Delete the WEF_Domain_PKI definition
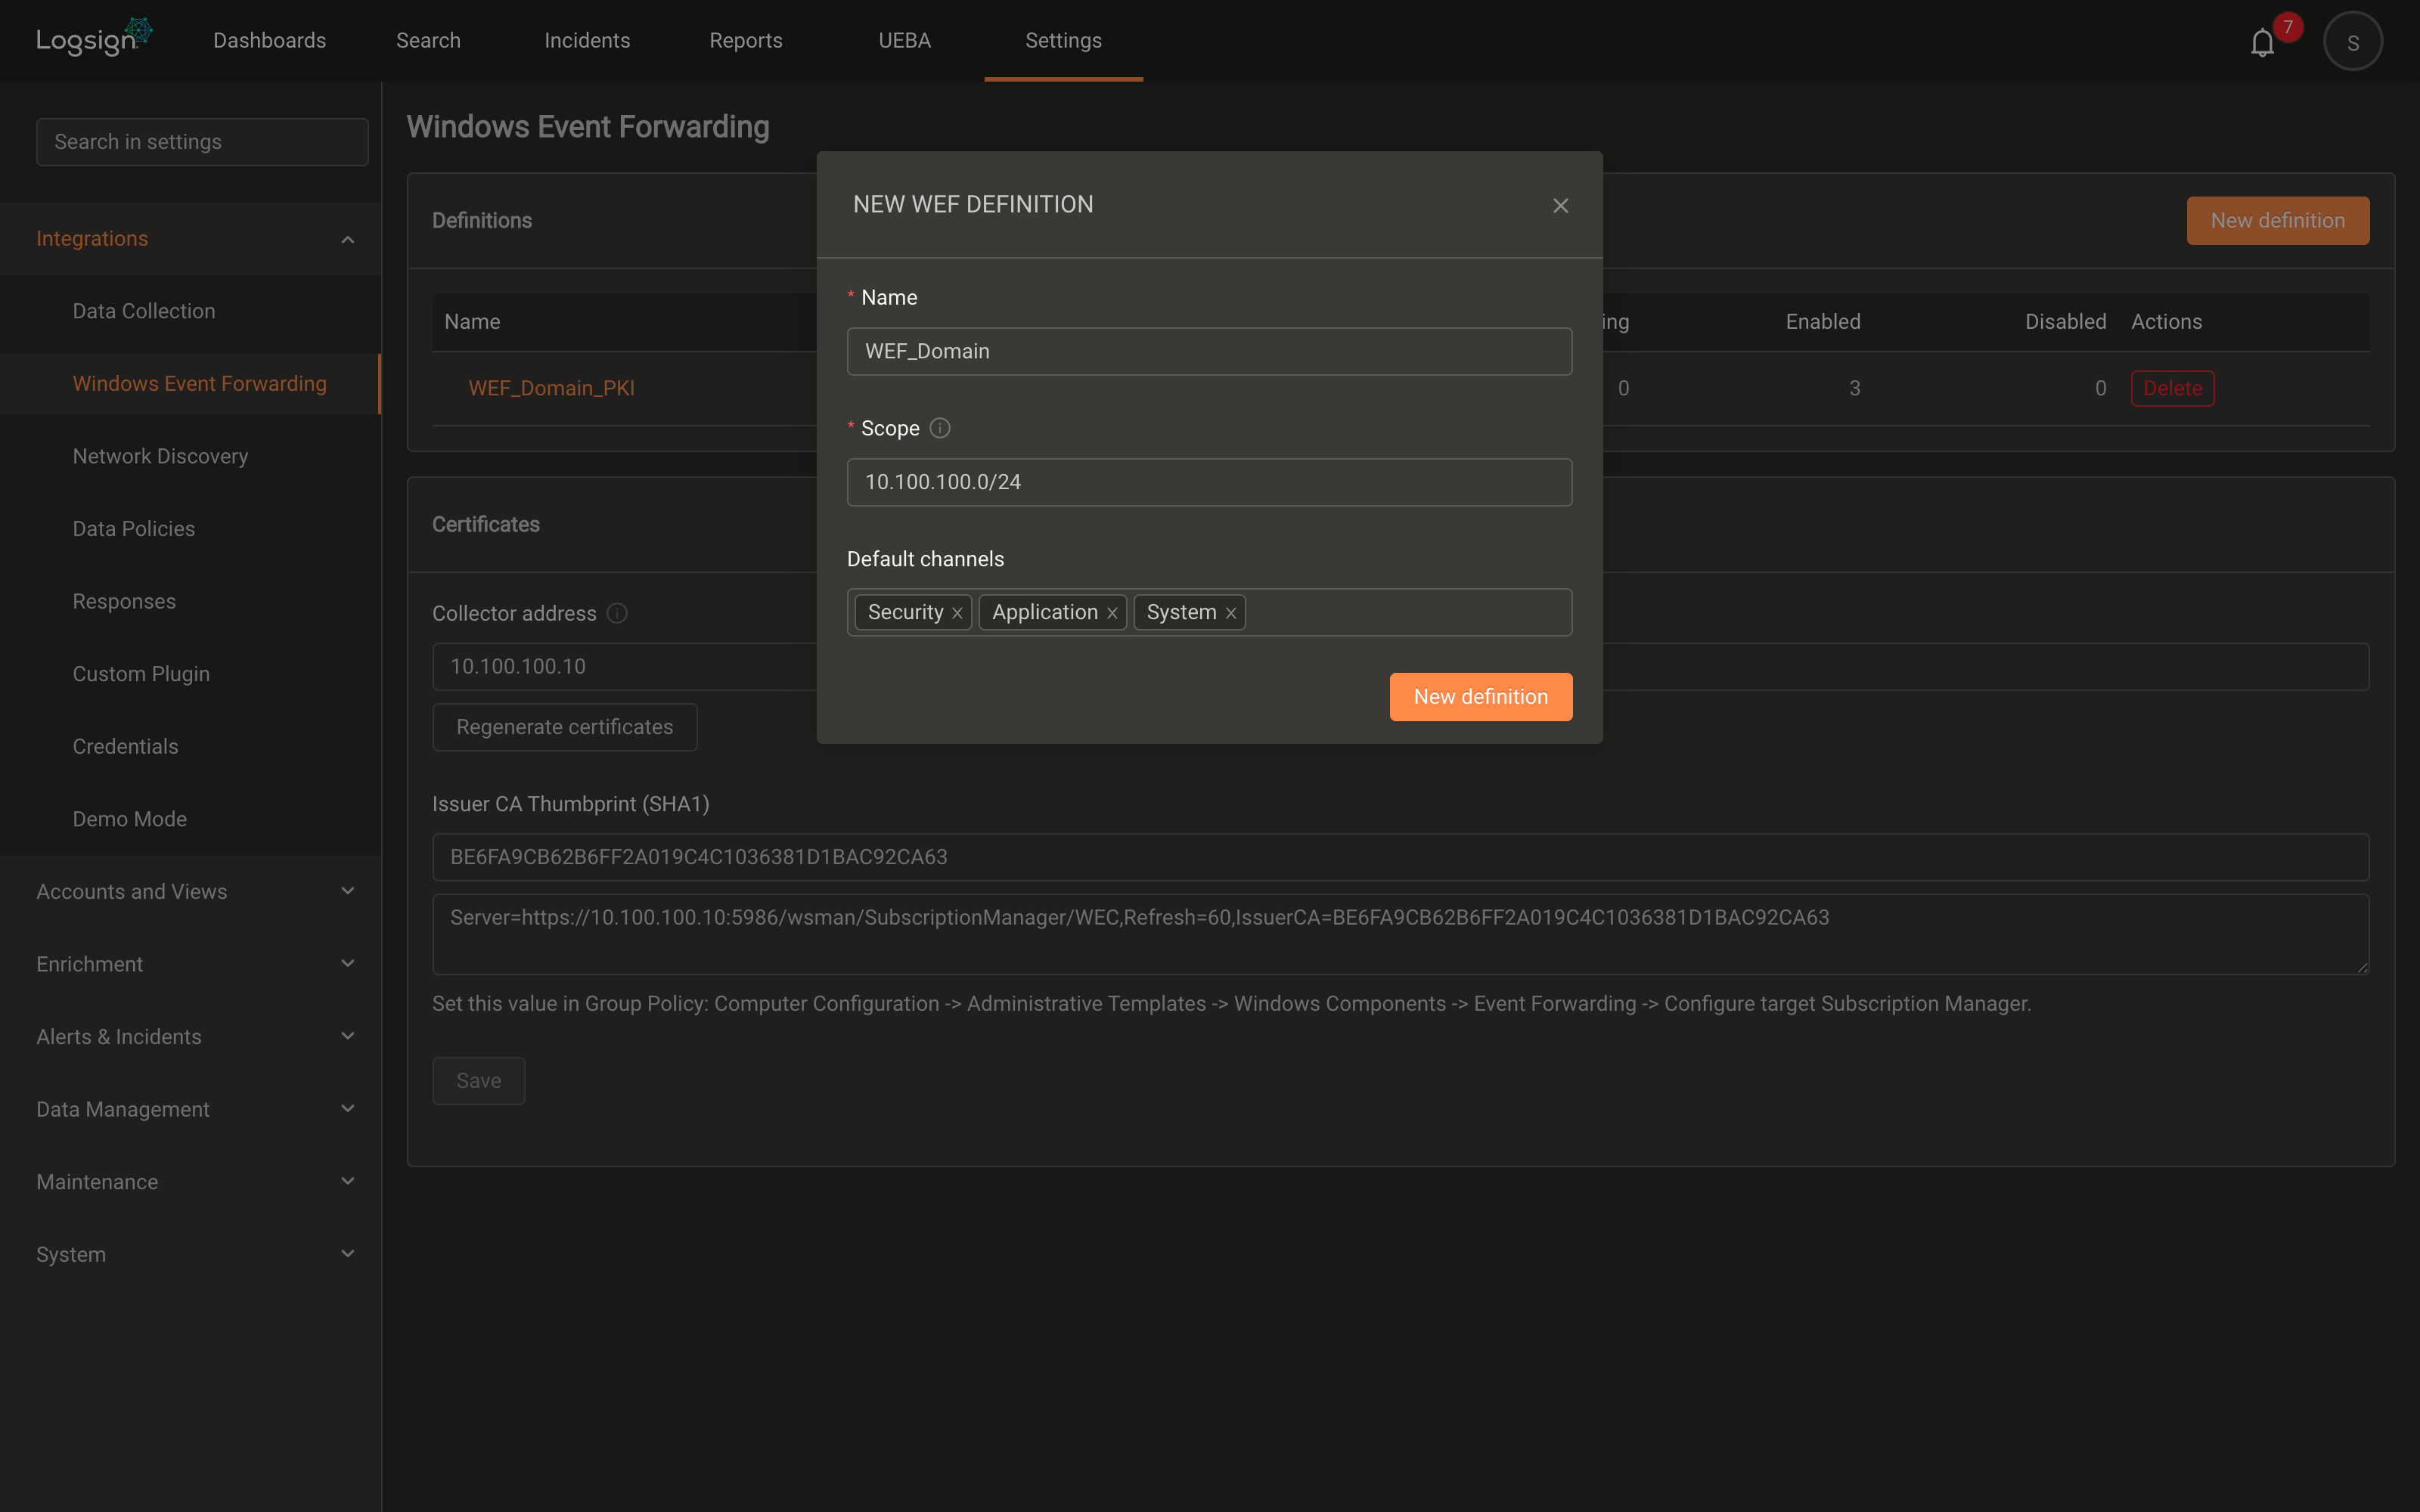Image resolution: width=2420 pixels, height=1512 pixels. [2172, 388]
